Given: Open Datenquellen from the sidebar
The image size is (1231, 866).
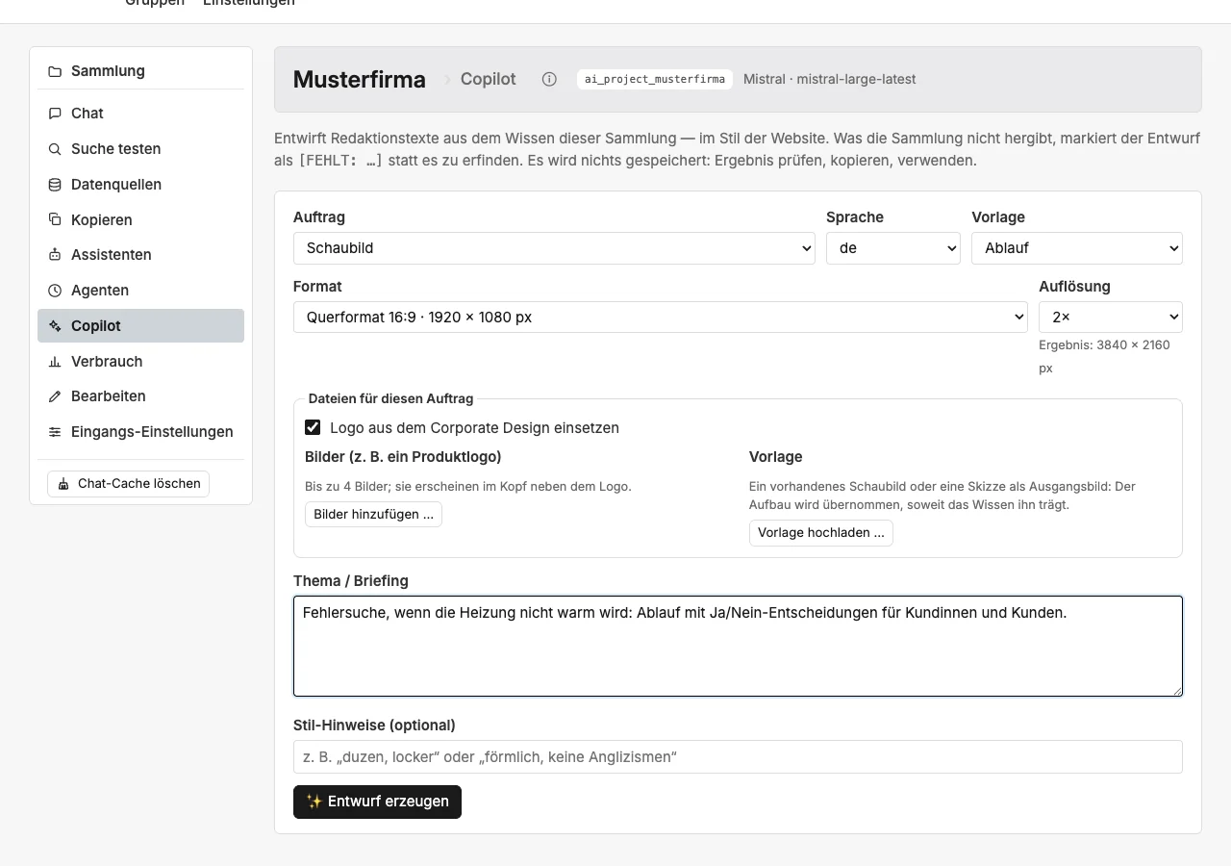Looking at the screenshot, I should pyautogui.click(x=140, y=185).
